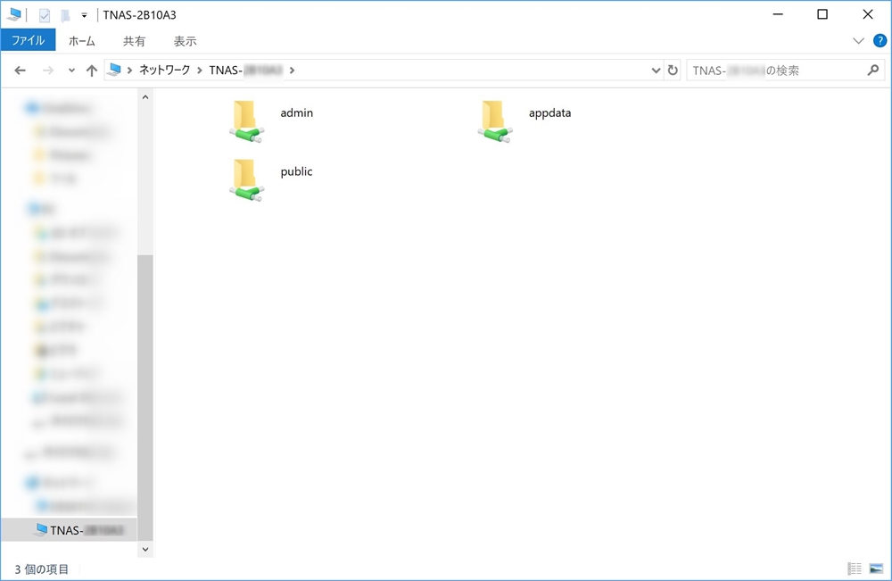Switch to large icons view layout
The width and height of the screenshot is (892, 581).
(876, 569)
